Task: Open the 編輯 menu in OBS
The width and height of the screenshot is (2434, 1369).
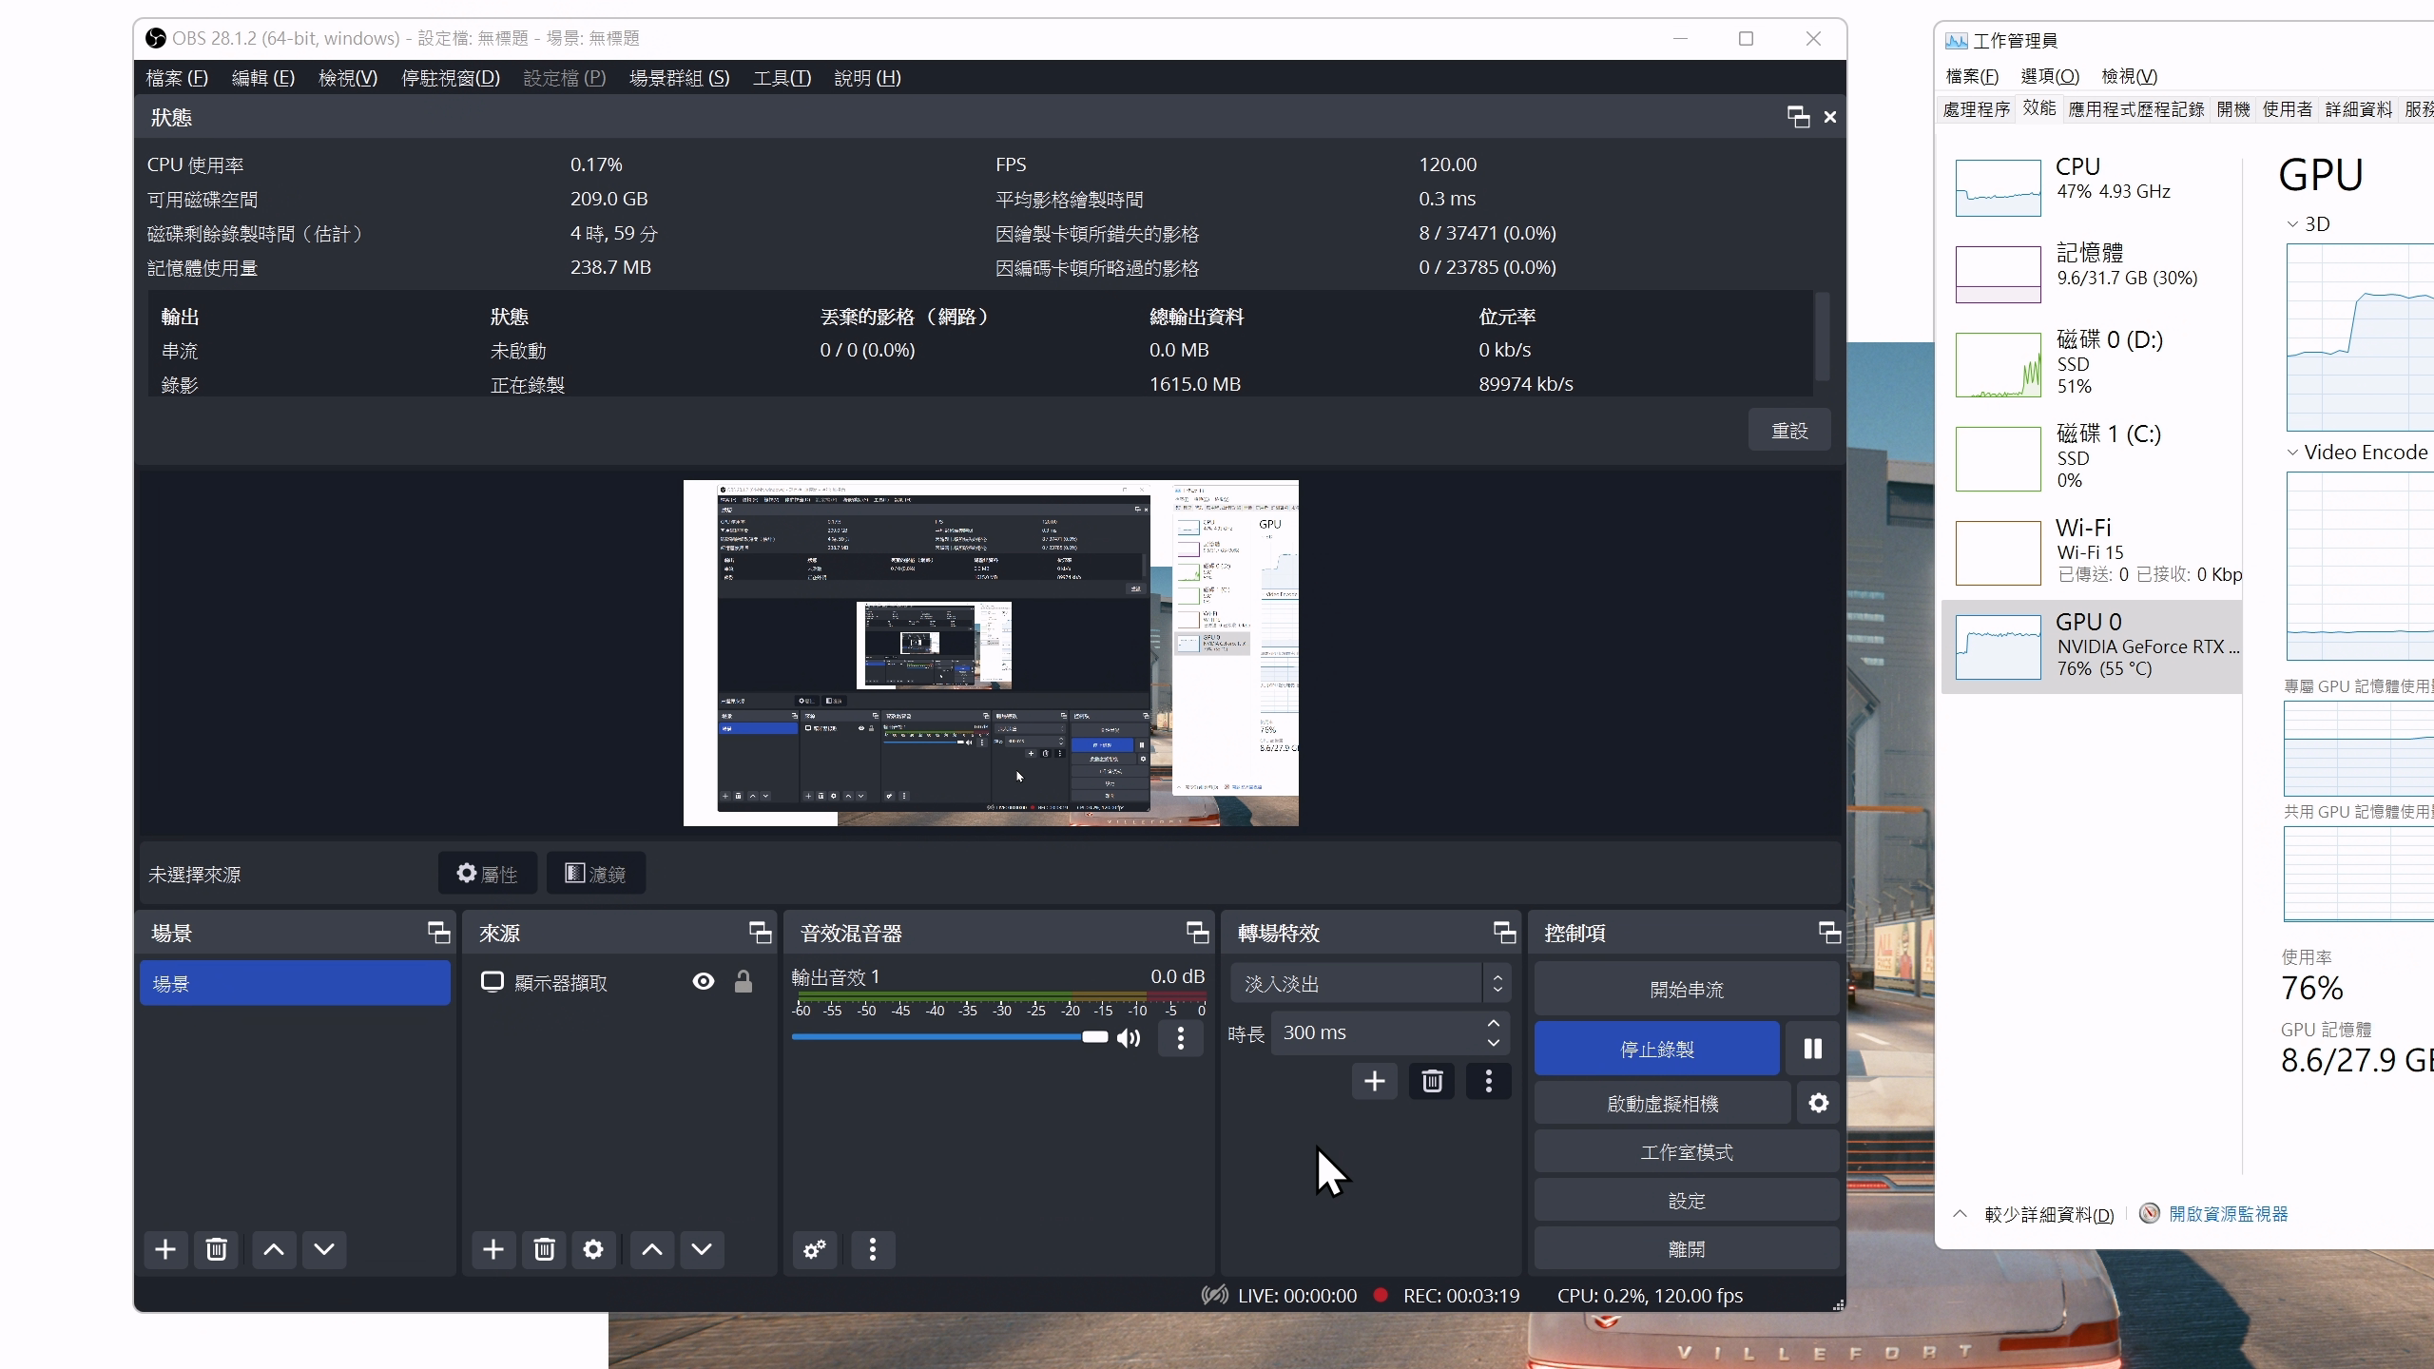Action: pos(263,78)
